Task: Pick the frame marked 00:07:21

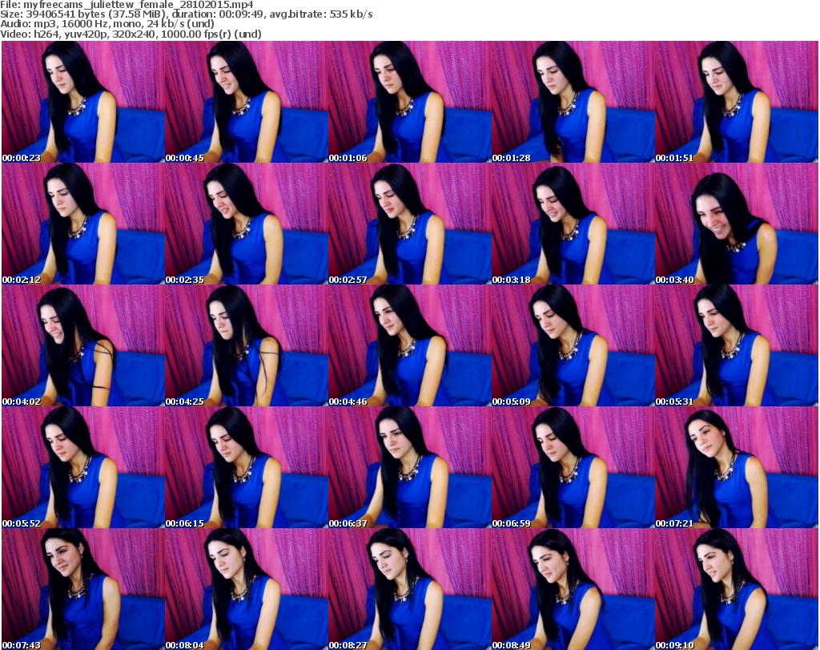Action: point(737,467)
